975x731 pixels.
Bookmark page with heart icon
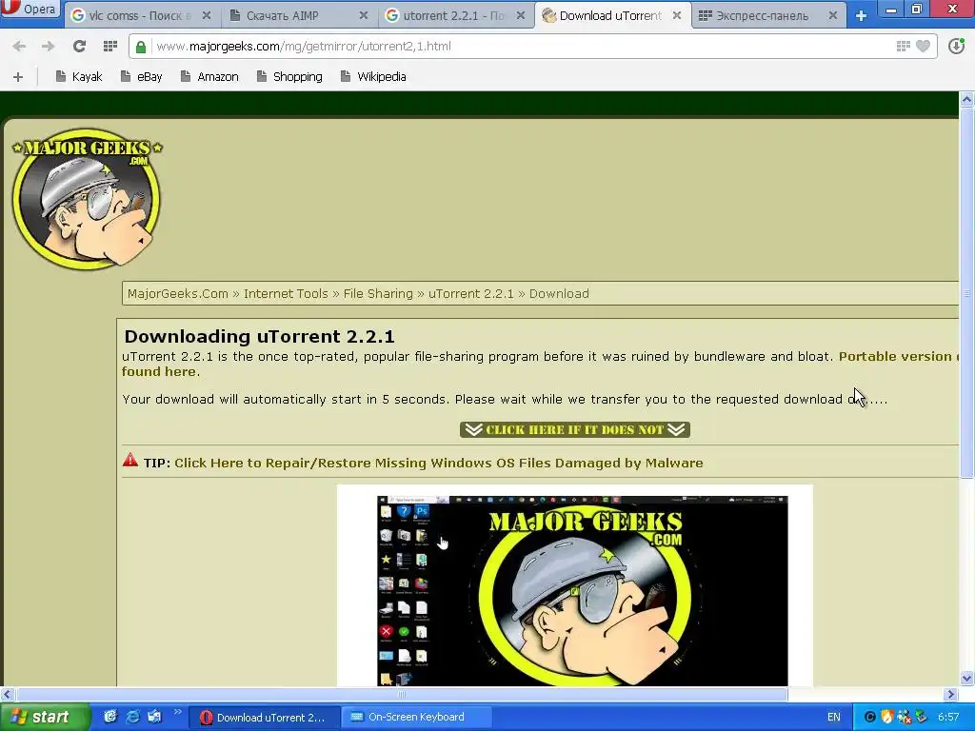coord(924,46)
